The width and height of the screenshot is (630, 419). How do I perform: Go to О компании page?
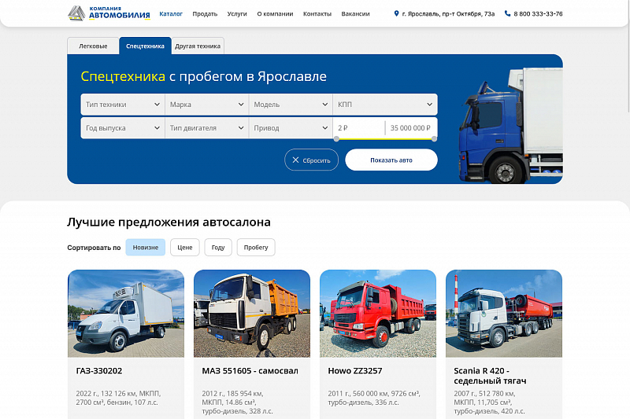[275, 13]
